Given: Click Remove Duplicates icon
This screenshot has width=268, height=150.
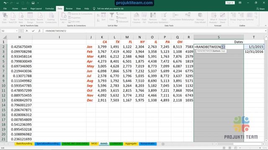Looking at the screenshot, I should (153, 17).
